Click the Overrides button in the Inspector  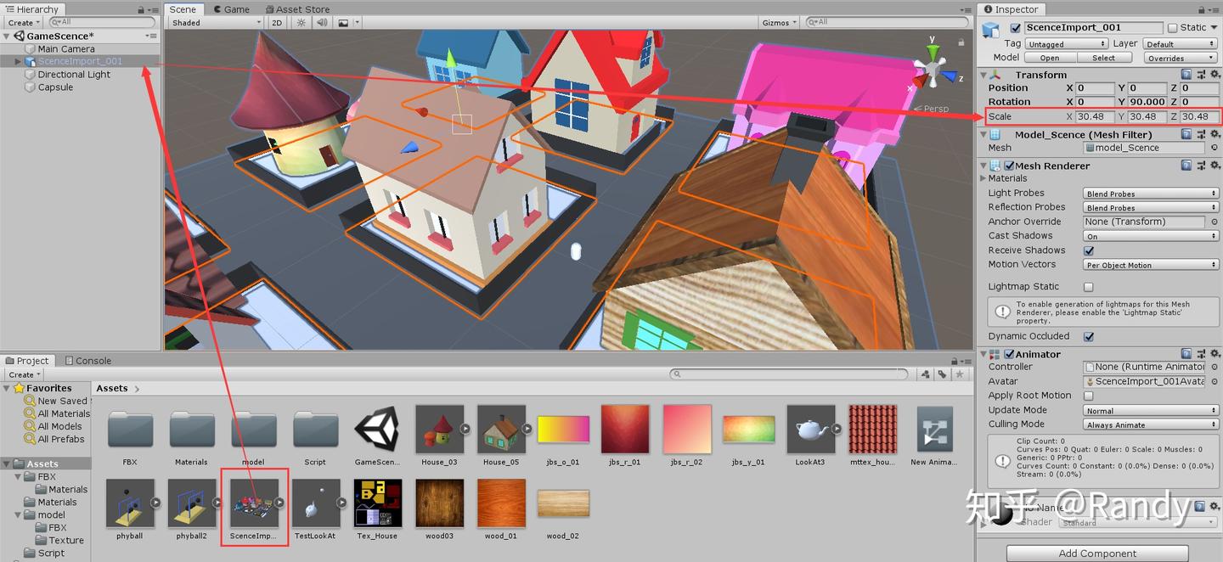click(1181, 57)
